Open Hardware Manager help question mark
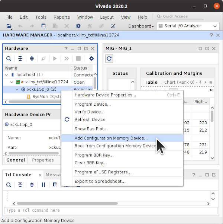Image resolution: width=223 pixels, height=224 pixels. click(211, 35)
